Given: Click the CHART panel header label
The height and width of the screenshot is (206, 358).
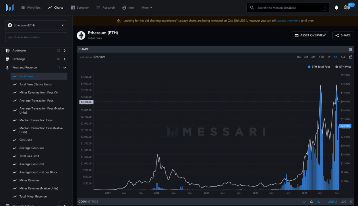Looking at the screenshot, I should click(84, 49).
